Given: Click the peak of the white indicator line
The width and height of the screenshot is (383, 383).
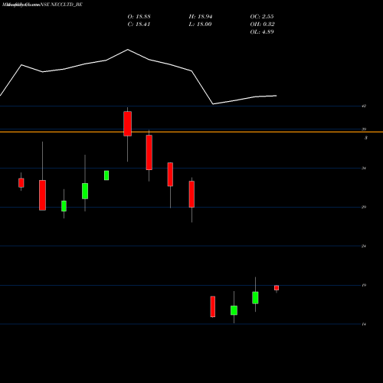Looking at the screenshot, I should pos(128,50).
